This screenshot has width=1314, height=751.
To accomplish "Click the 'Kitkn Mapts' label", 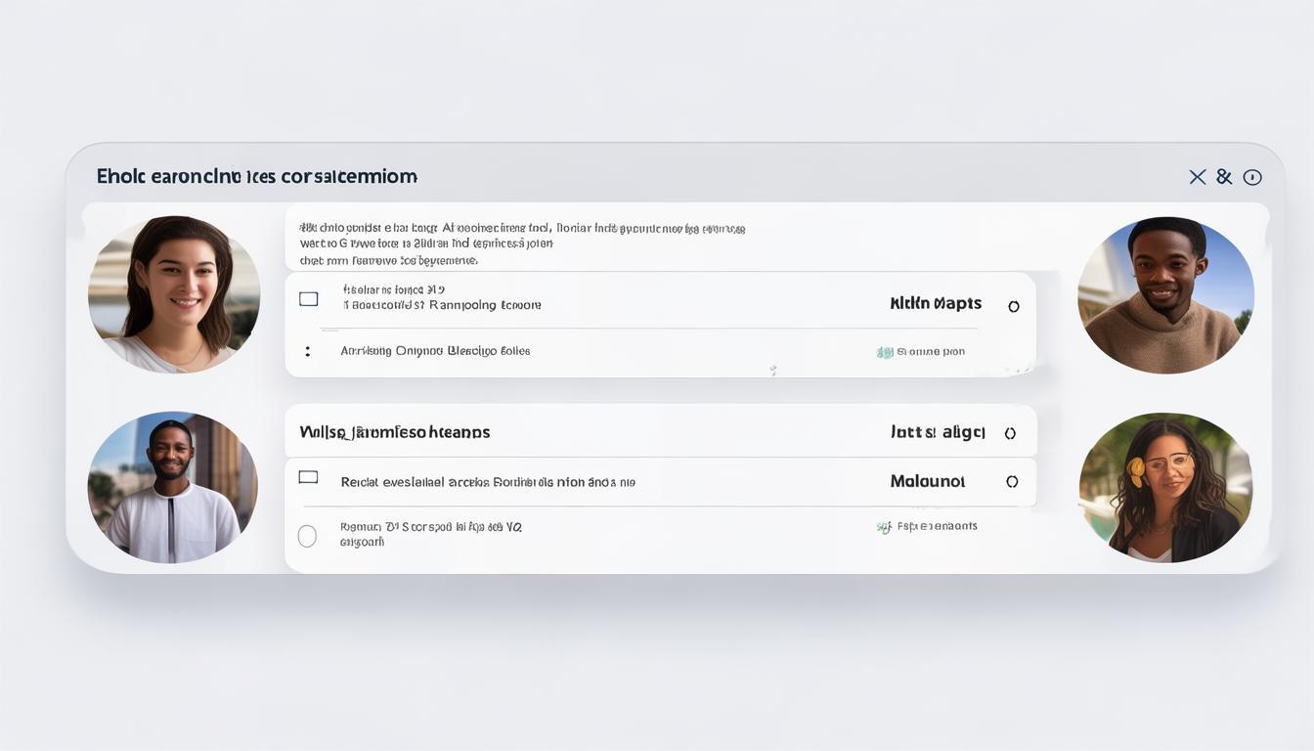I will click(936, 304).
